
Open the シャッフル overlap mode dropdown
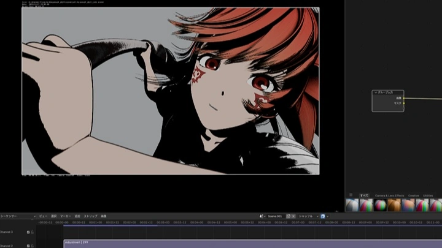(x=308, y=216)
